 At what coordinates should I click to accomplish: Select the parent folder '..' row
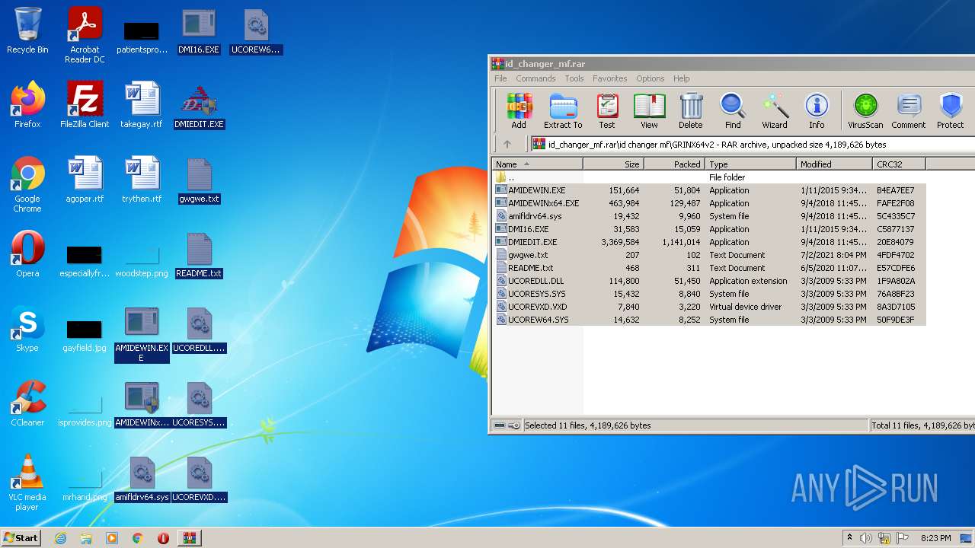pos(709,177)
